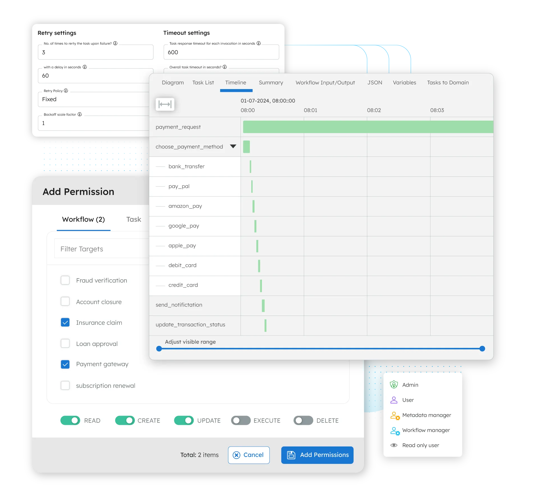Image resolution: width=534 pixels, height=503 pixels.
Task: Collapse the choose_payment_method task group
Action: point(233,146)
